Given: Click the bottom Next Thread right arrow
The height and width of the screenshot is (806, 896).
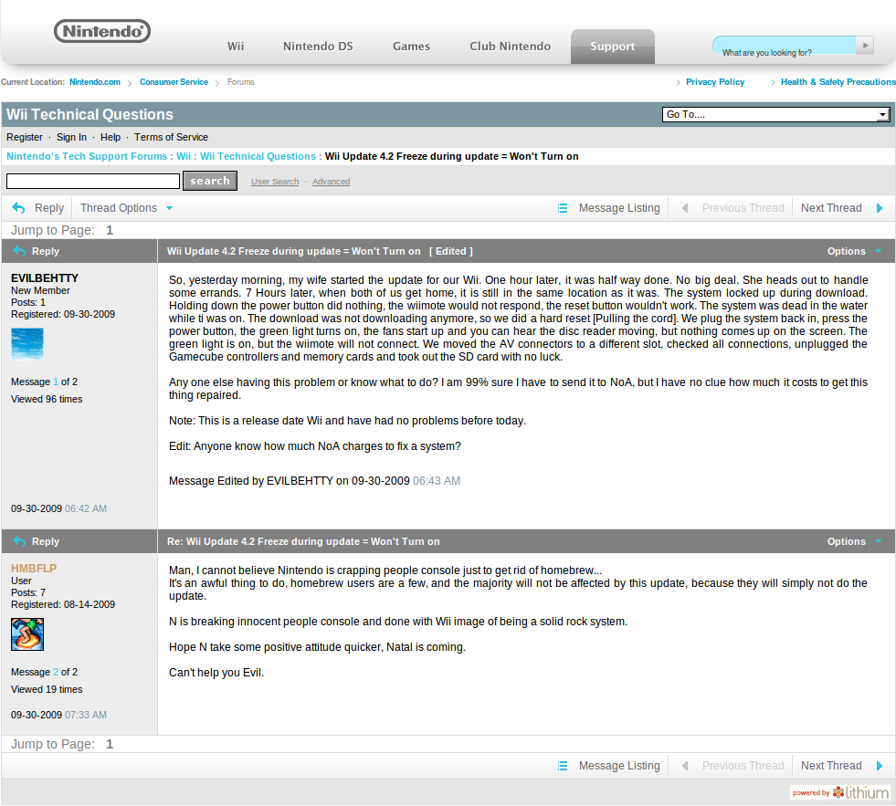Looking at the screenshot, I should (x=880, y=766).
